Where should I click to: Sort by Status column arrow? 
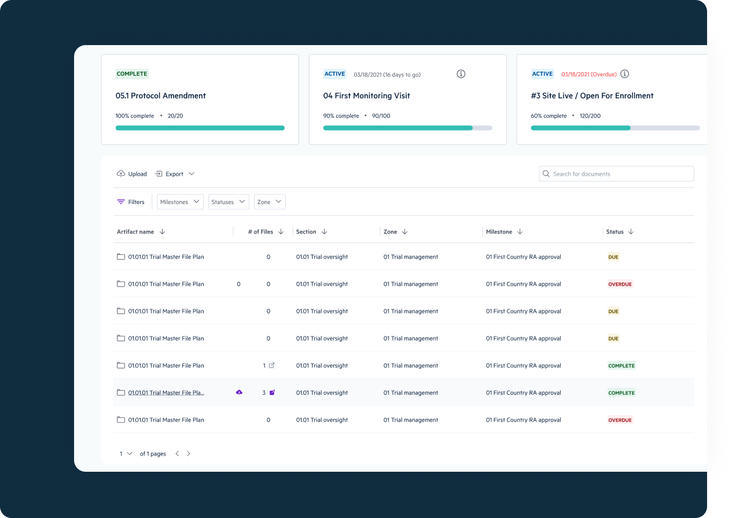pos(631,232)
